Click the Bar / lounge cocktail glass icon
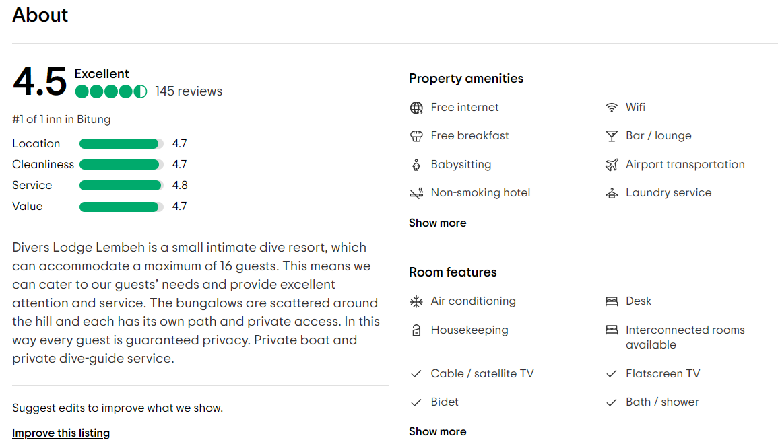 pyautogui.click(x=612, y=136)
